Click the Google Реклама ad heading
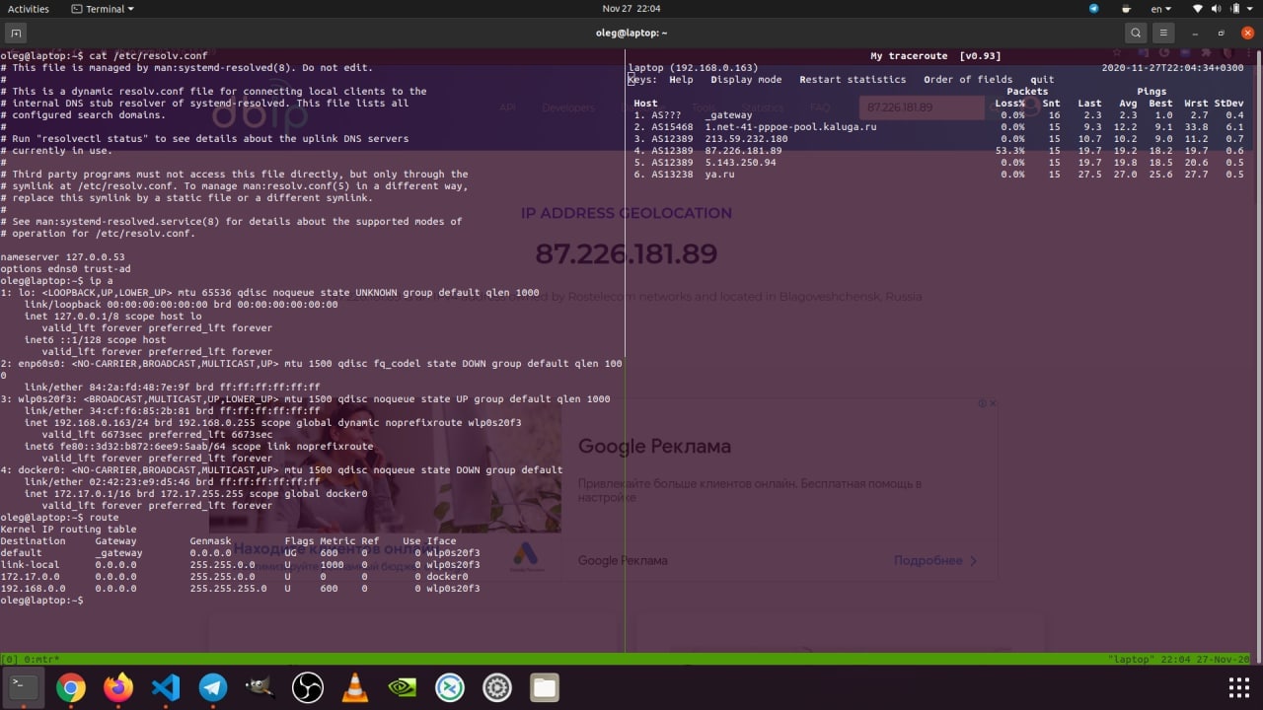 (654, 447)
